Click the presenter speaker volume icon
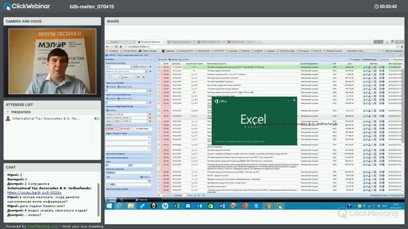408x229 pixels. click(96, 118)
